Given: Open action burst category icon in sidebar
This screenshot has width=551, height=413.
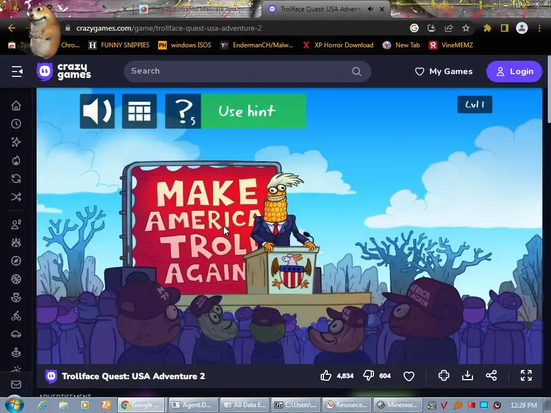Looking at the screenshot, I should click(16, 243).
